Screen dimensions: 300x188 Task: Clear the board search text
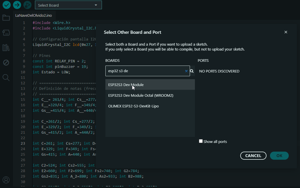coord(186,71)
